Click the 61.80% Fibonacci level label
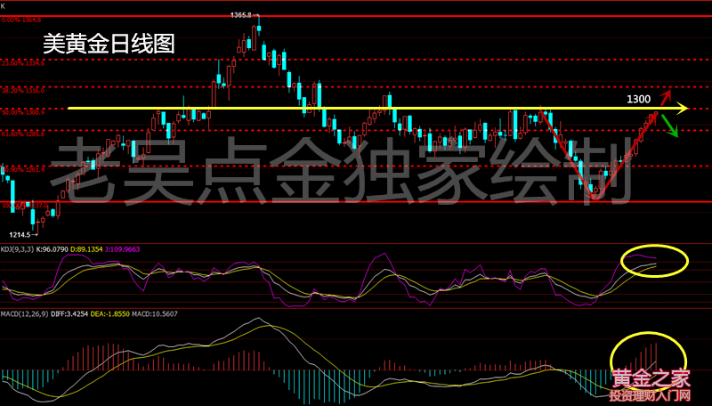 (x=23, y=134)
